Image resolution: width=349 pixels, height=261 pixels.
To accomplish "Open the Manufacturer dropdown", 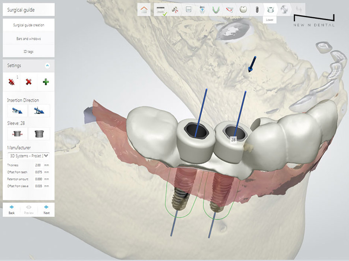I will coord(29,156).
